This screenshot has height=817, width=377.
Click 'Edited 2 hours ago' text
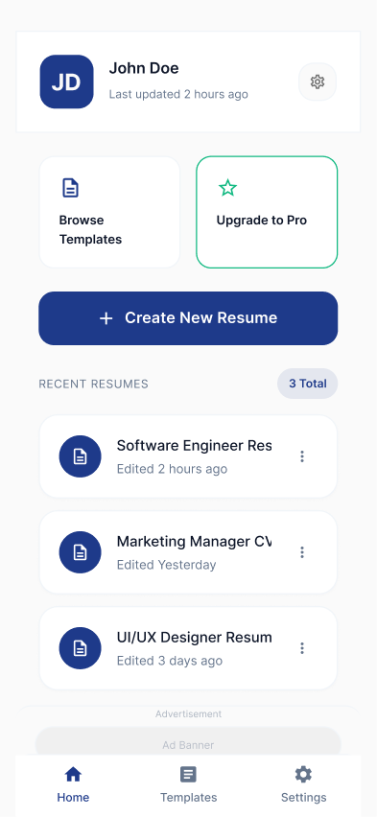172,469
